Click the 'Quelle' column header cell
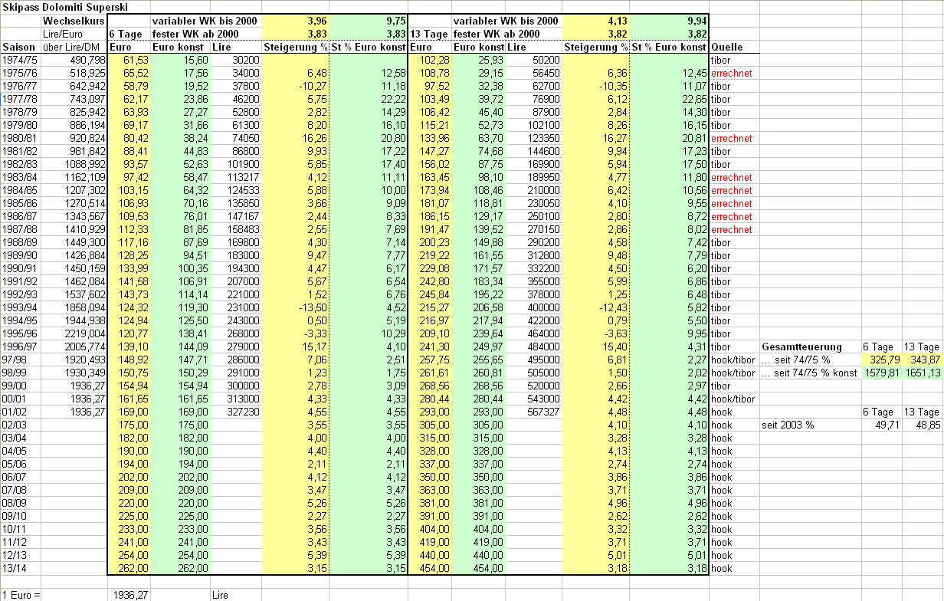This screenshot has height=601, width=944. [727, 47]
